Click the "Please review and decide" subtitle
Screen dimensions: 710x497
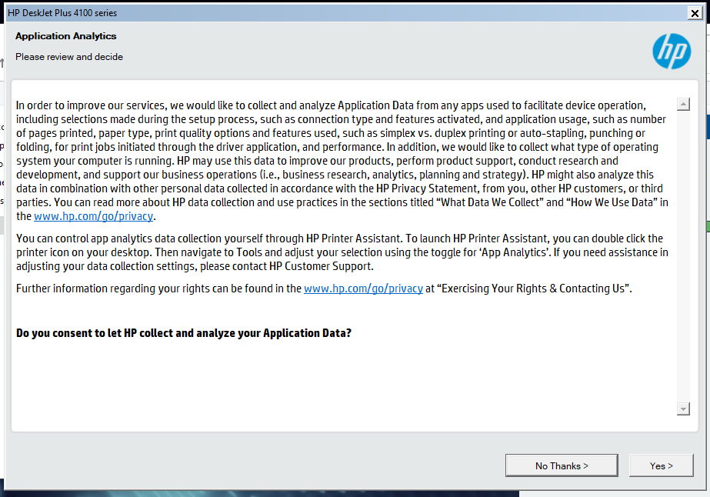point(68,57)
